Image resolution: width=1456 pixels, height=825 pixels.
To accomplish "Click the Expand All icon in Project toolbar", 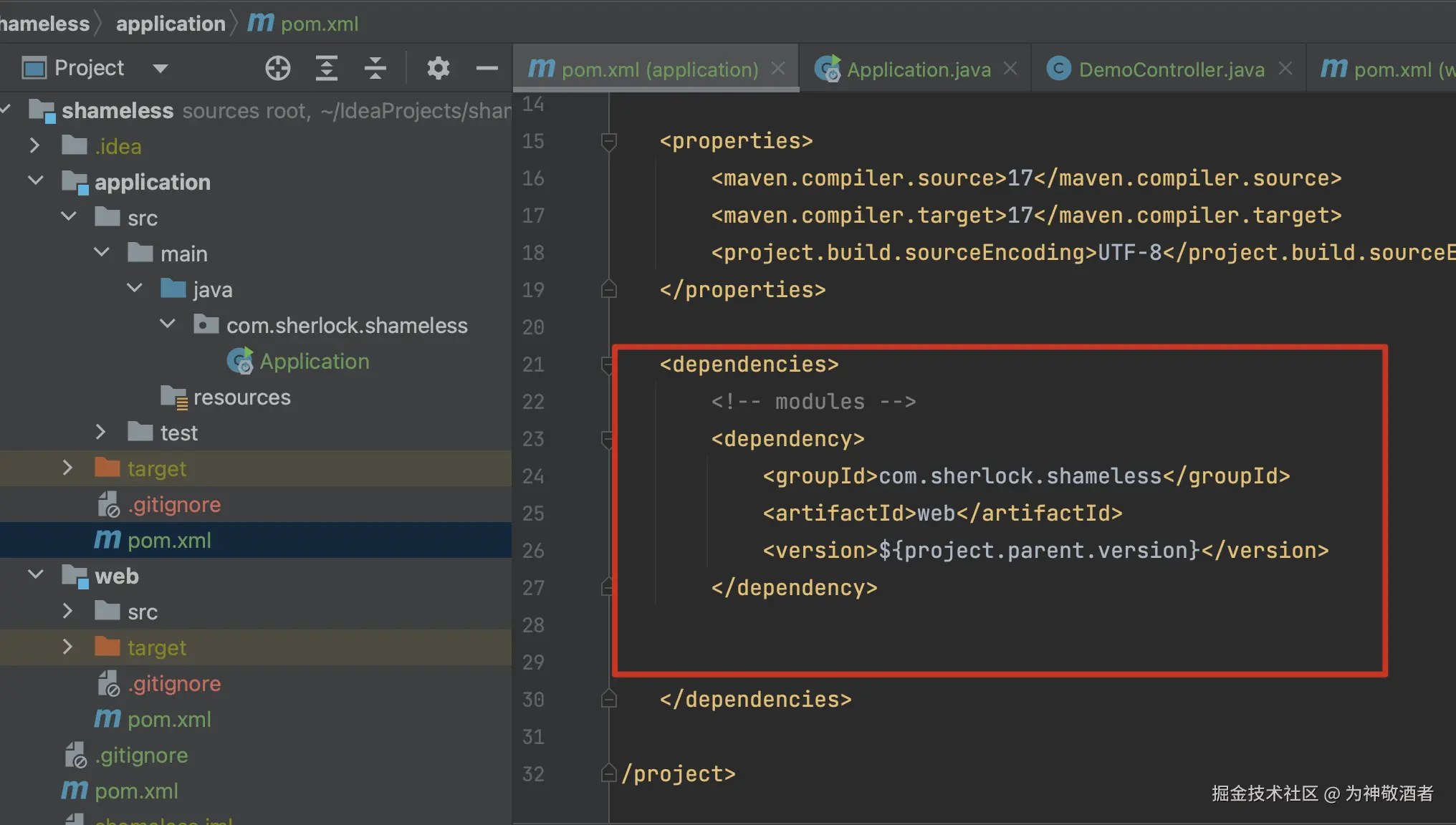I will (x=327, y=69).
